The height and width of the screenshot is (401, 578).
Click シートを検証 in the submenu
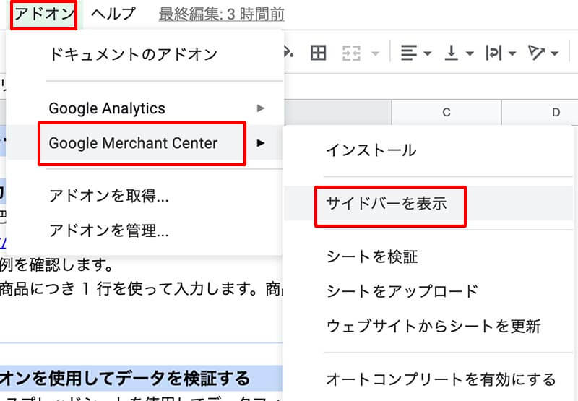coord(372,256)
